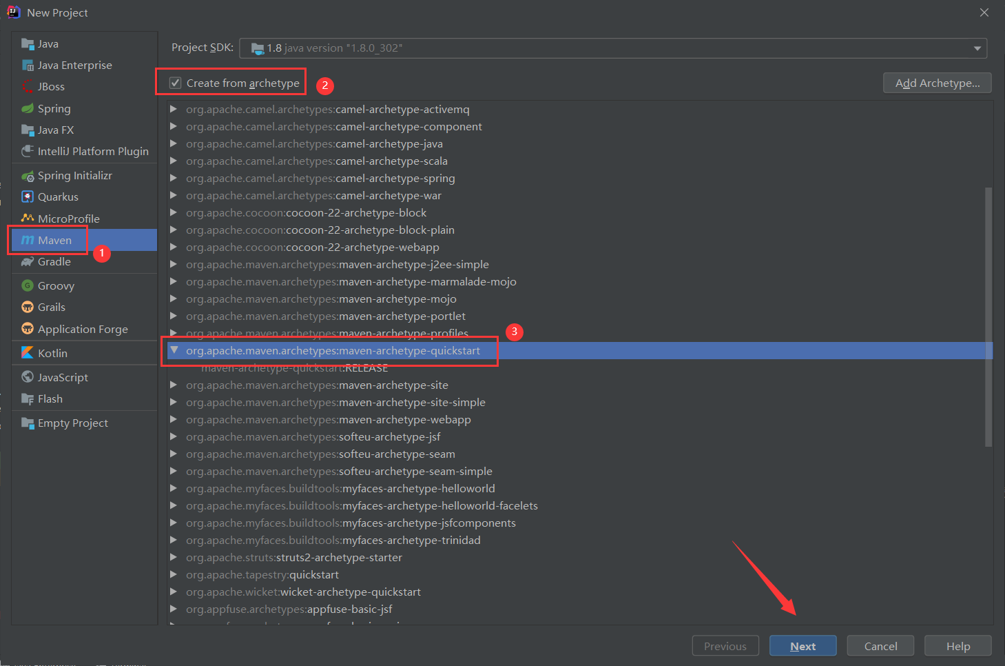Select maven-archetype-mojo archetype
Viewport: 1005px width, 666px height.
580,299
